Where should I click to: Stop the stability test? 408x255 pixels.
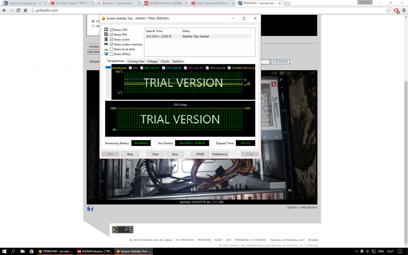tap(130, 154)
